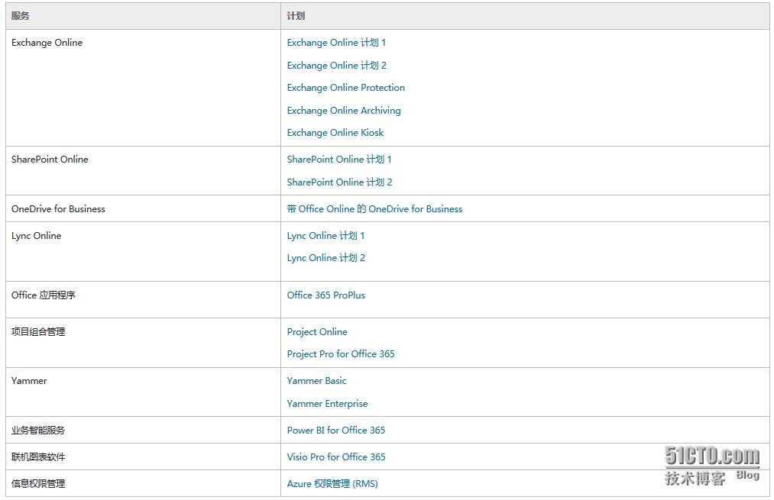The image size is (774, 500).
Task: Open the Yammer Enterprise link
Action: (x=327, y=404)
